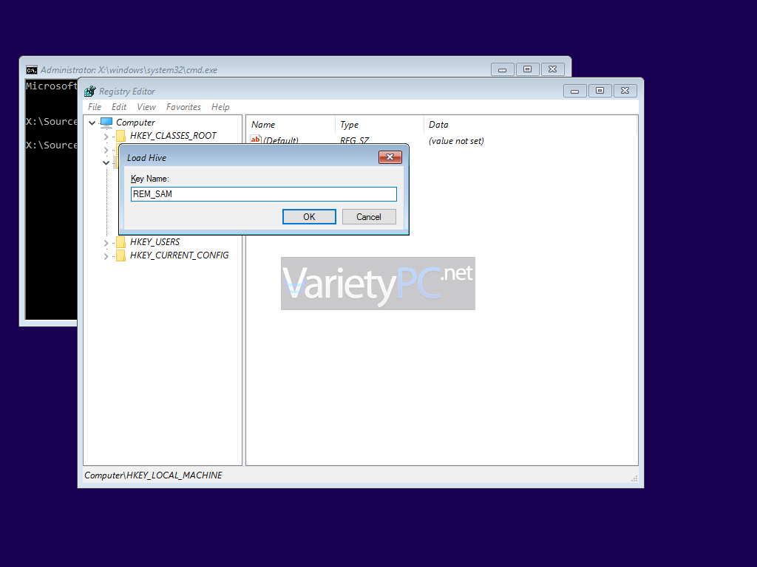Image resolution: width=757 pixels, height=567 pixels.
Task: Sort values by the Type column header
Action: pyautogui.click(x=379, y=124)
